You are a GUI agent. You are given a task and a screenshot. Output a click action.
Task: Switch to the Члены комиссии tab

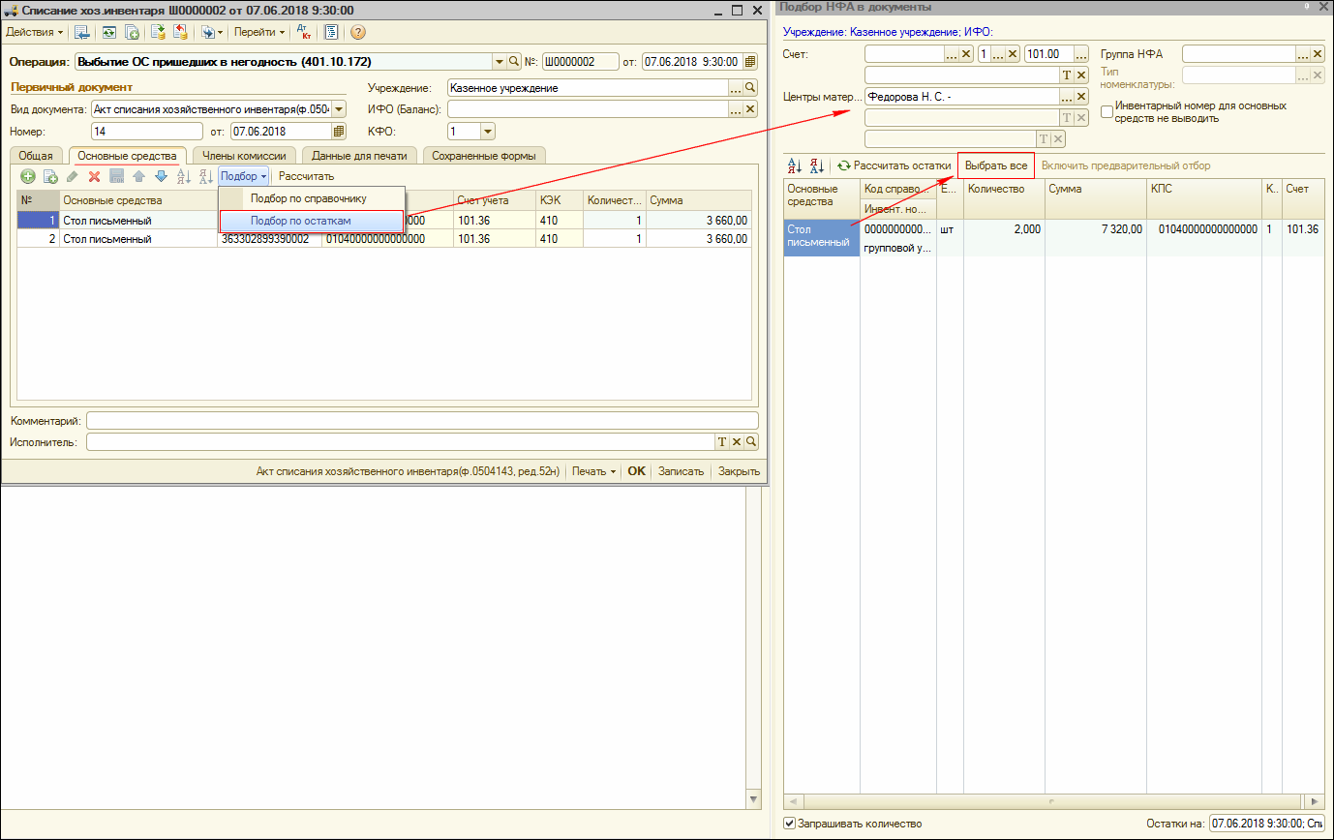tap(246, 155)
